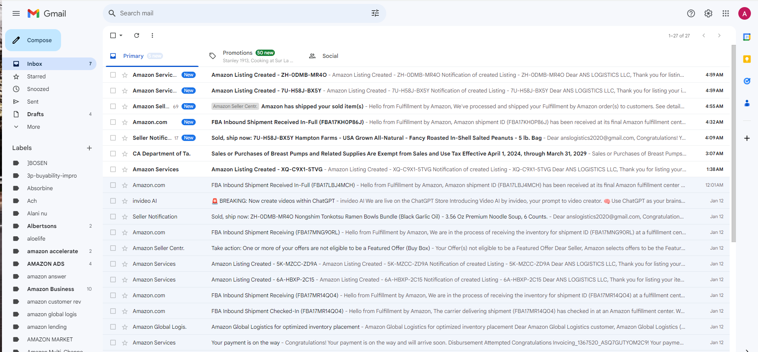Star the invideo AI email
This screenshot has height=352, width=758.
point(125,201)
